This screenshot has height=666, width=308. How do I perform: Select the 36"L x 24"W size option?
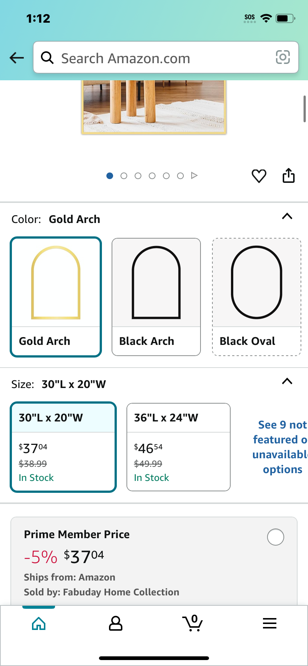pyautogui.click(x=179, y=447)
